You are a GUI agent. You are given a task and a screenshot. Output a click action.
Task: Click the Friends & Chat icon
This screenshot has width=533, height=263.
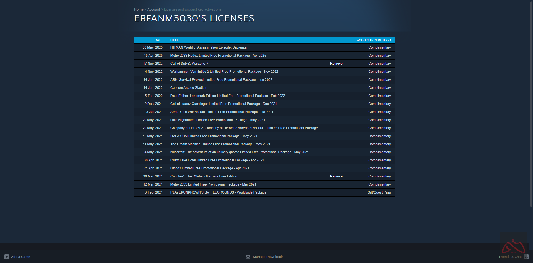tap(526, 257)
